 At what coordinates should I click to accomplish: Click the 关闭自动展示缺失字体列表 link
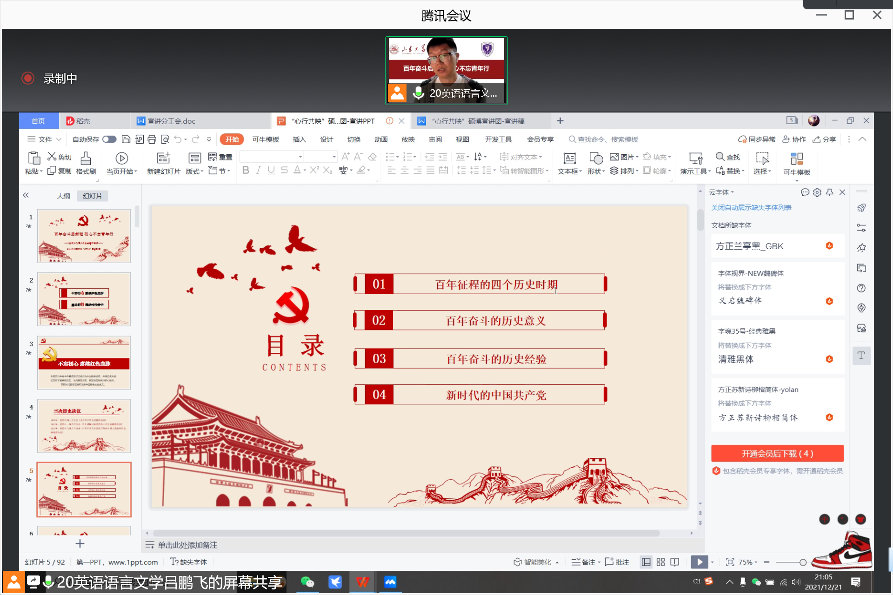(751, 208)
